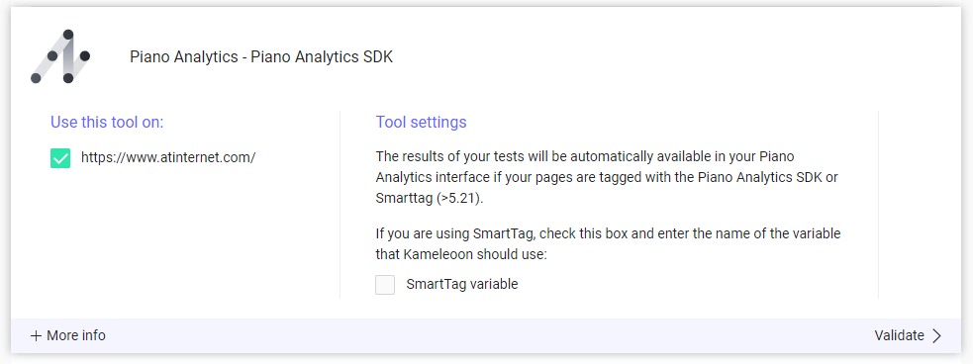Click the Piano Analytics logo icon
This screenshot has height=364, width=973.
point(60,56)
